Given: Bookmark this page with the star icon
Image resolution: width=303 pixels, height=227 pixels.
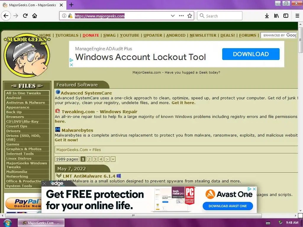Looking at the screenshot, I should coord(190,16).
